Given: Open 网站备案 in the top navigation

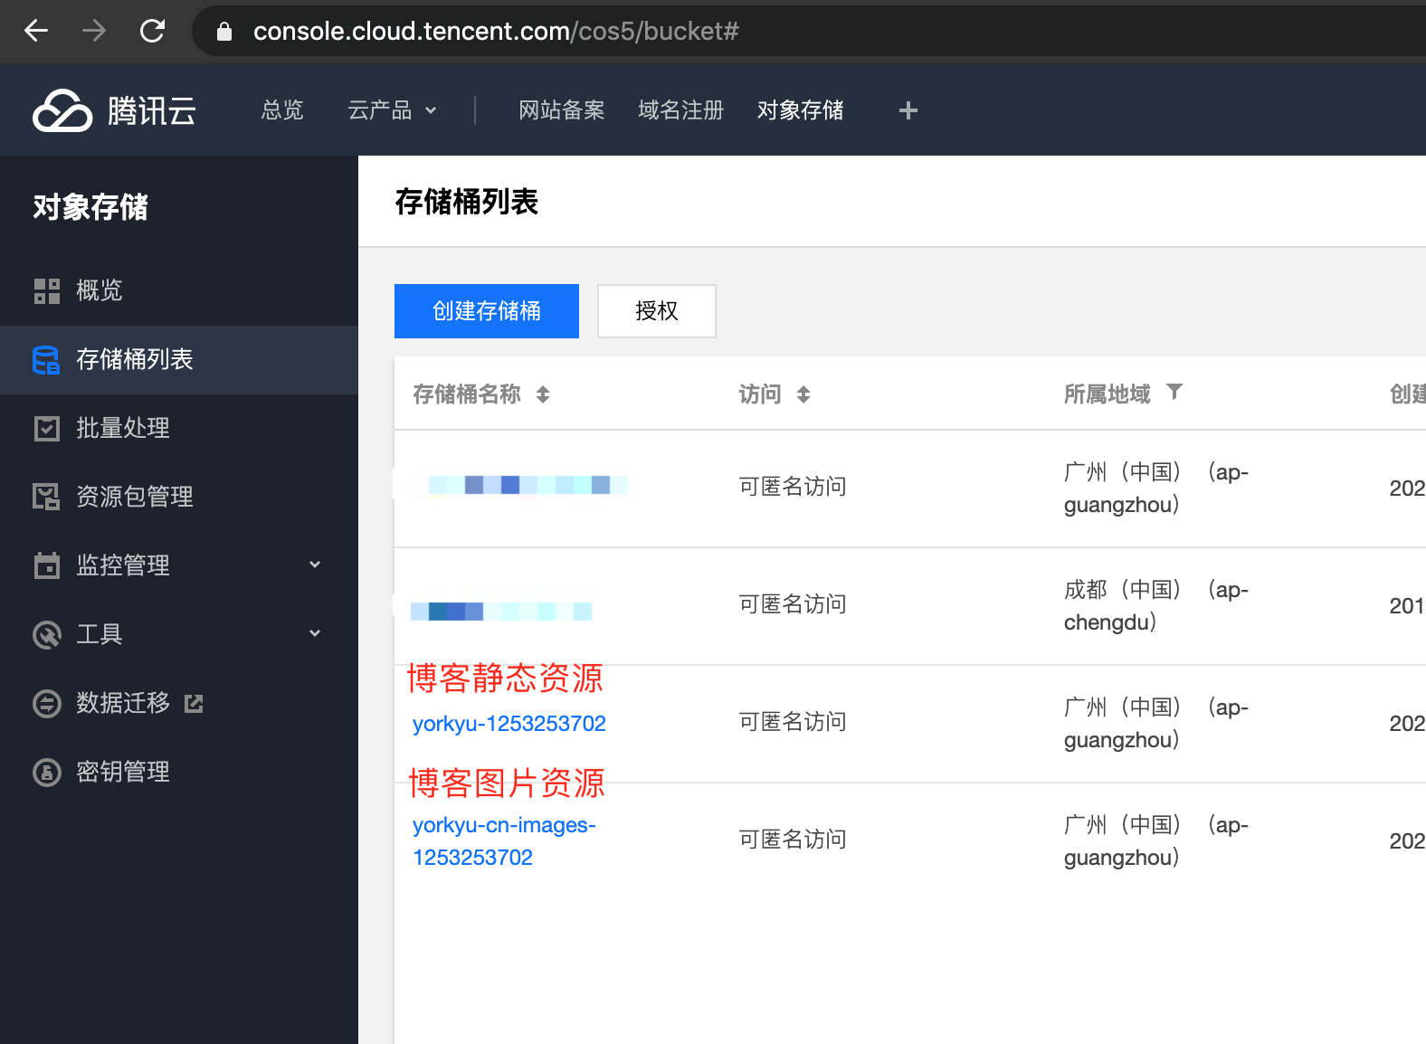Looking at the screenshot, I should pos(562,110).
